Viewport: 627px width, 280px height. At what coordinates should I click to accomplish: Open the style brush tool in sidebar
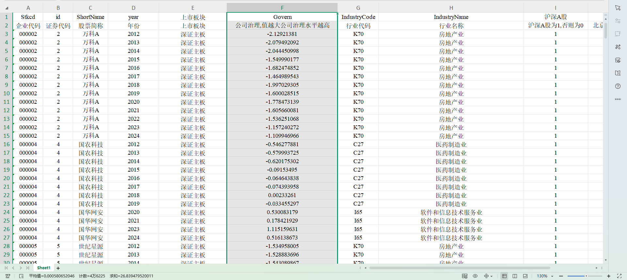coord(618,47)
